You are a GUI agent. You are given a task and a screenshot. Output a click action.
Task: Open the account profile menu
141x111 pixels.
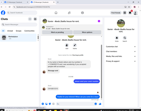coord(135,13)
